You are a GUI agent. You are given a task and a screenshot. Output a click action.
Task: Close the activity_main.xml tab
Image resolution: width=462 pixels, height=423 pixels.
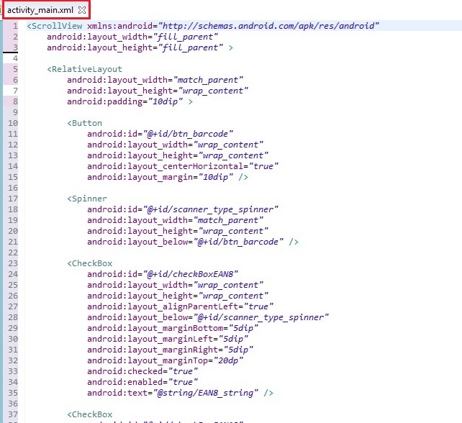(82, 10)
